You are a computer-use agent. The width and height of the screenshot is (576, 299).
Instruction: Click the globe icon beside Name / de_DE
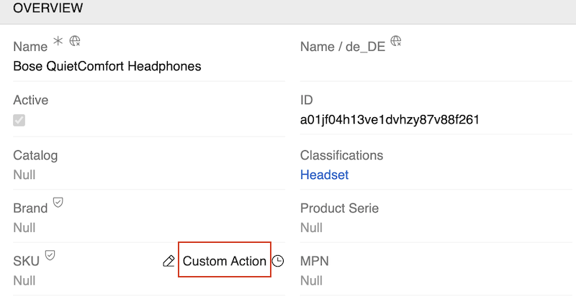coord(396,42)
